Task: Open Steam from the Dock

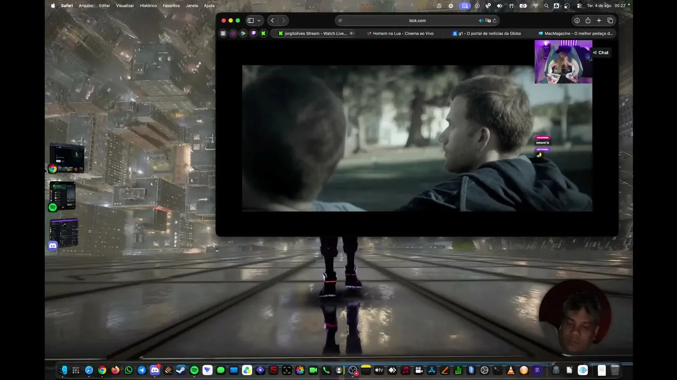Action: (181, 370)
